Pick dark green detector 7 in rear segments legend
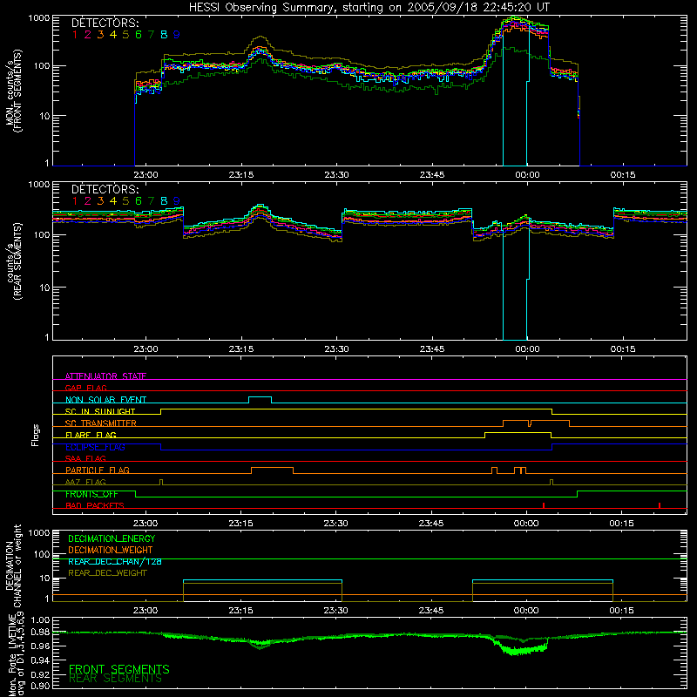Screen dimensions: 697x697 [151, 201]
